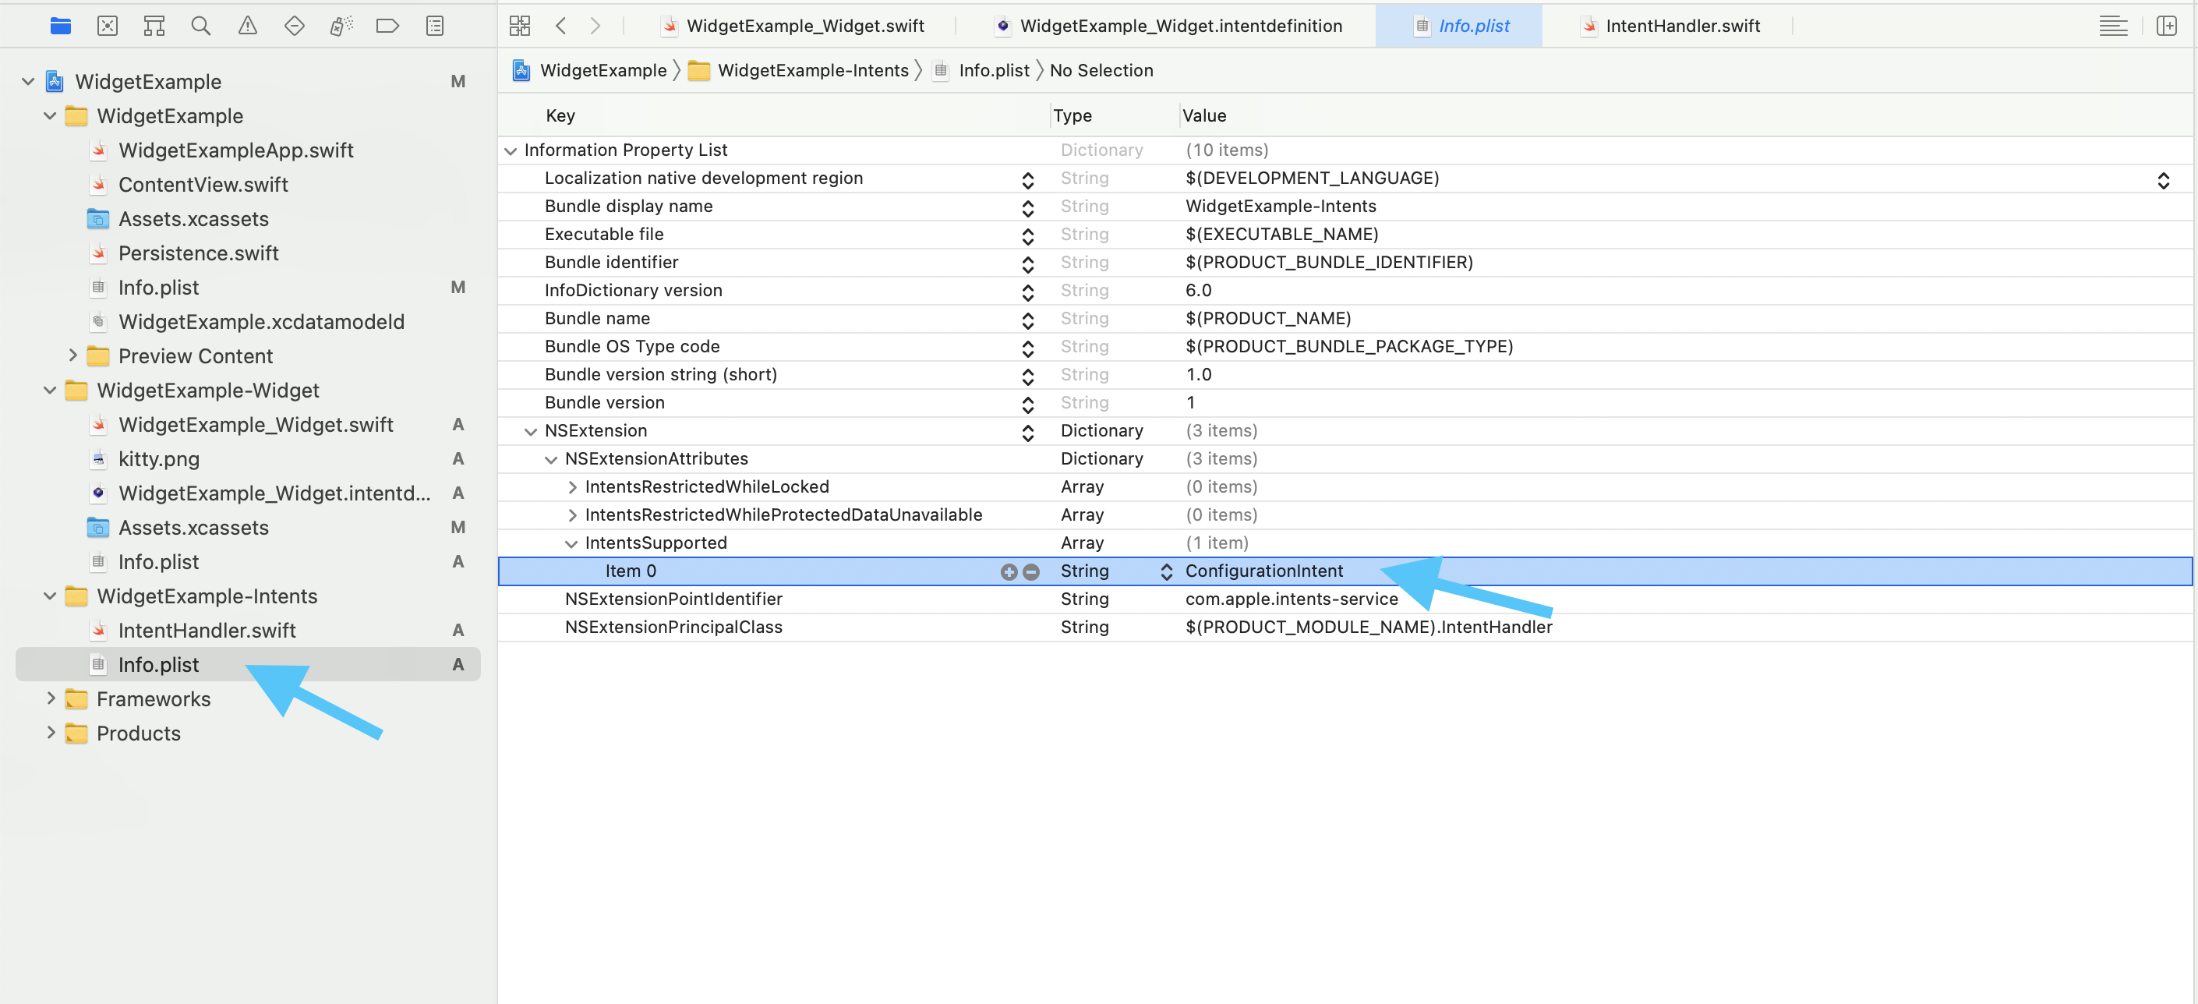Image resolution: width=2198 pixels, height=1004 pixels.
Task: Click the Key column header
Action: (x=560, y=115)
